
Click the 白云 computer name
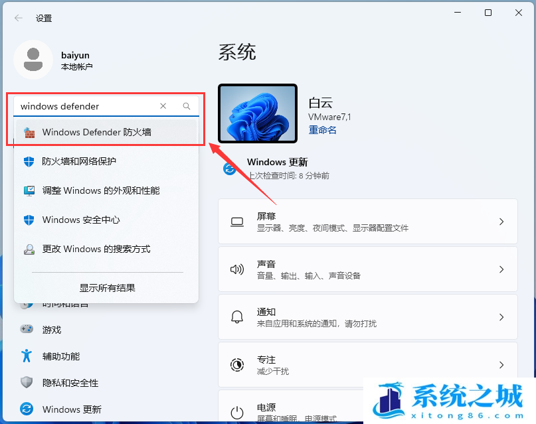pos(320,103)
